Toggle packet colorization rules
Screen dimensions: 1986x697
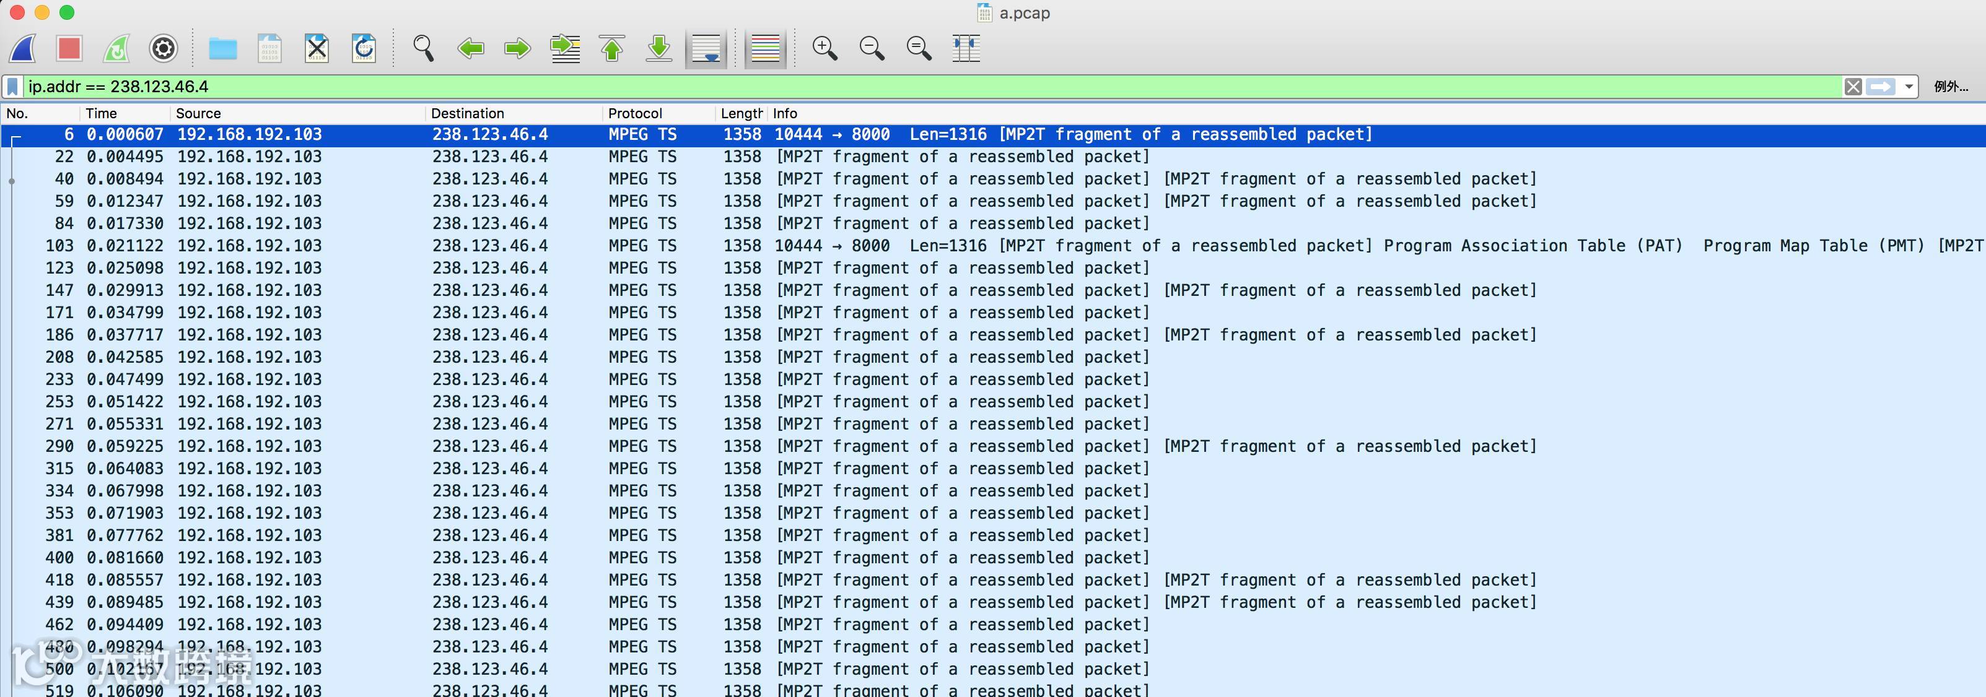(765, 48)
